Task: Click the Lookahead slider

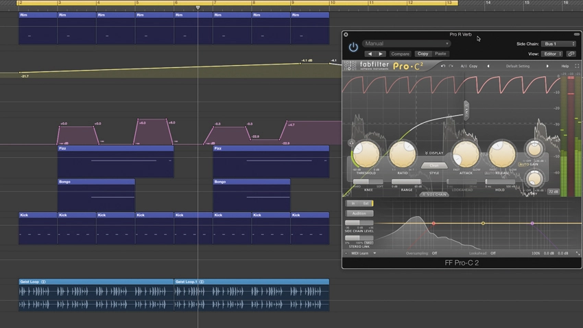Action: 462,181
